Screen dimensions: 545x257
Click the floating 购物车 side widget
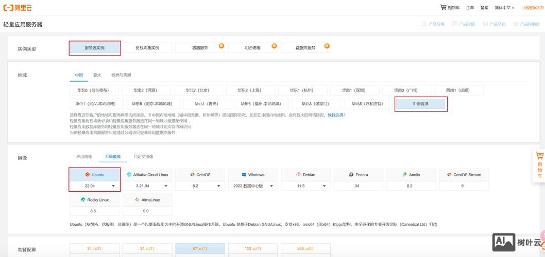coord(539,165)
